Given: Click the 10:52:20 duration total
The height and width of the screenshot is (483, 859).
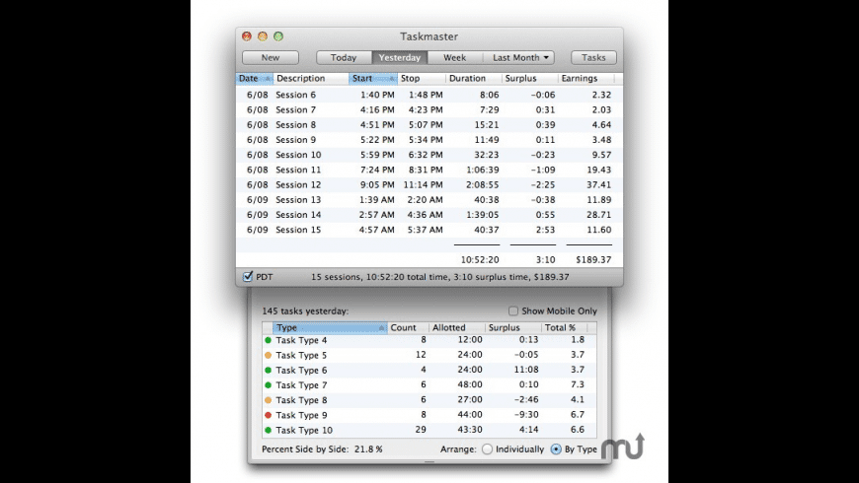Looking at the screenshot, I should click(480, 260).
